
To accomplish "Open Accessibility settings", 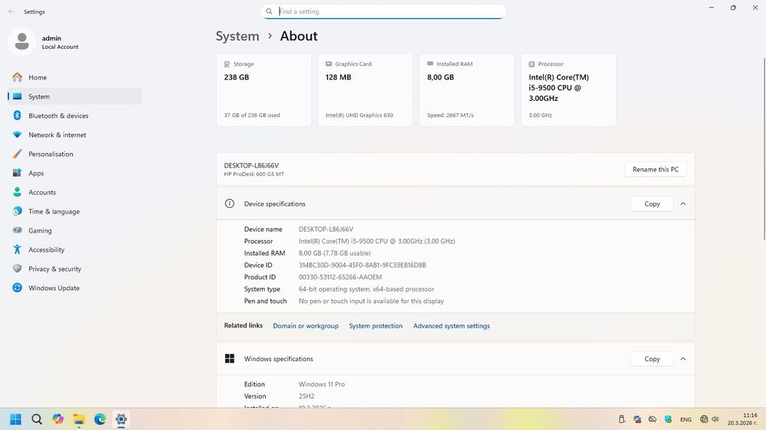I will [74, 249].
